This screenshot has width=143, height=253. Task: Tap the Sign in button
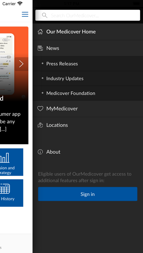88,194
